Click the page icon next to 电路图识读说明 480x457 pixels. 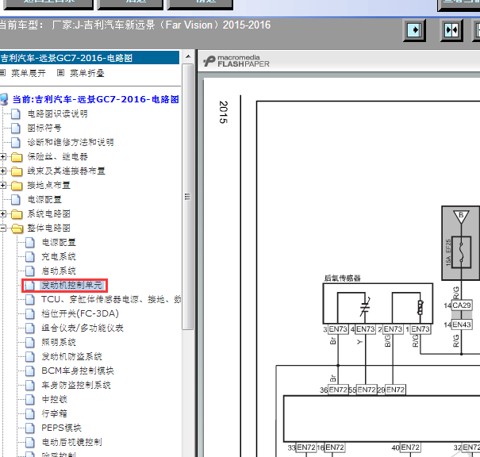click(16, 114)
